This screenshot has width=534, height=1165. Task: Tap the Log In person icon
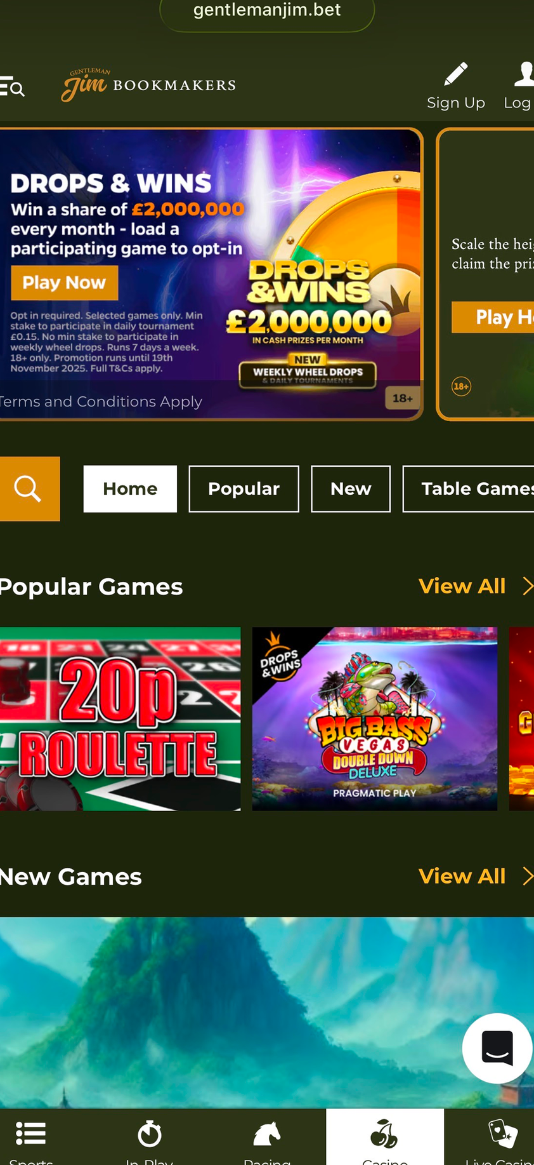click(524, 74)
